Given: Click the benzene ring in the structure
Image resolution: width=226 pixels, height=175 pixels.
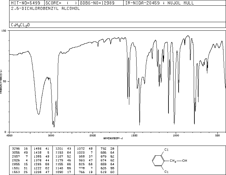Looking at the screenshot, I should point(158,160).
